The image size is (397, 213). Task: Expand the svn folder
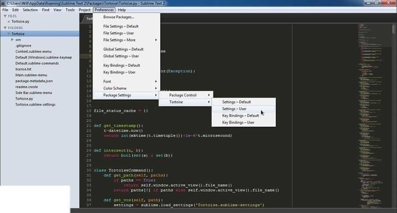[12, 40]
